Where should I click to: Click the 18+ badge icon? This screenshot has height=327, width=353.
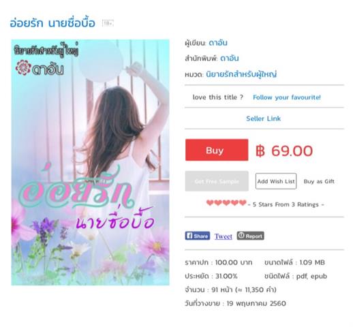click(108, 23)
